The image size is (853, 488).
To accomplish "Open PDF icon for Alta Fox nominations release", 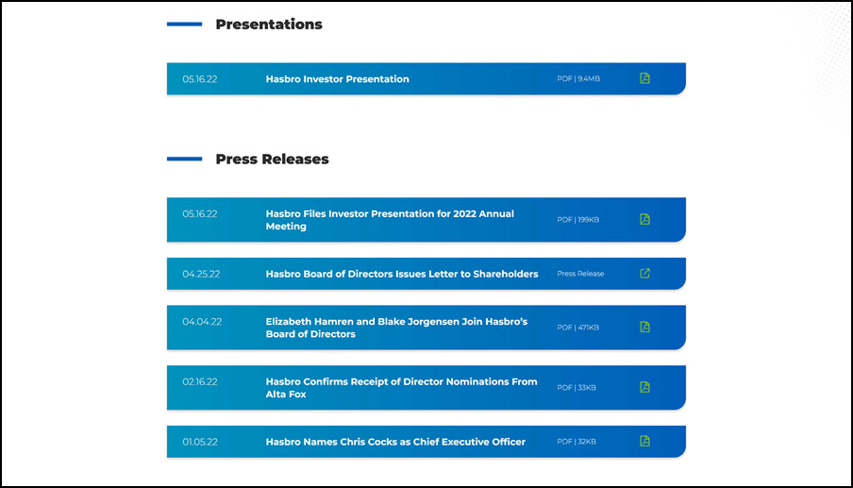I will (x=645, y=387).
